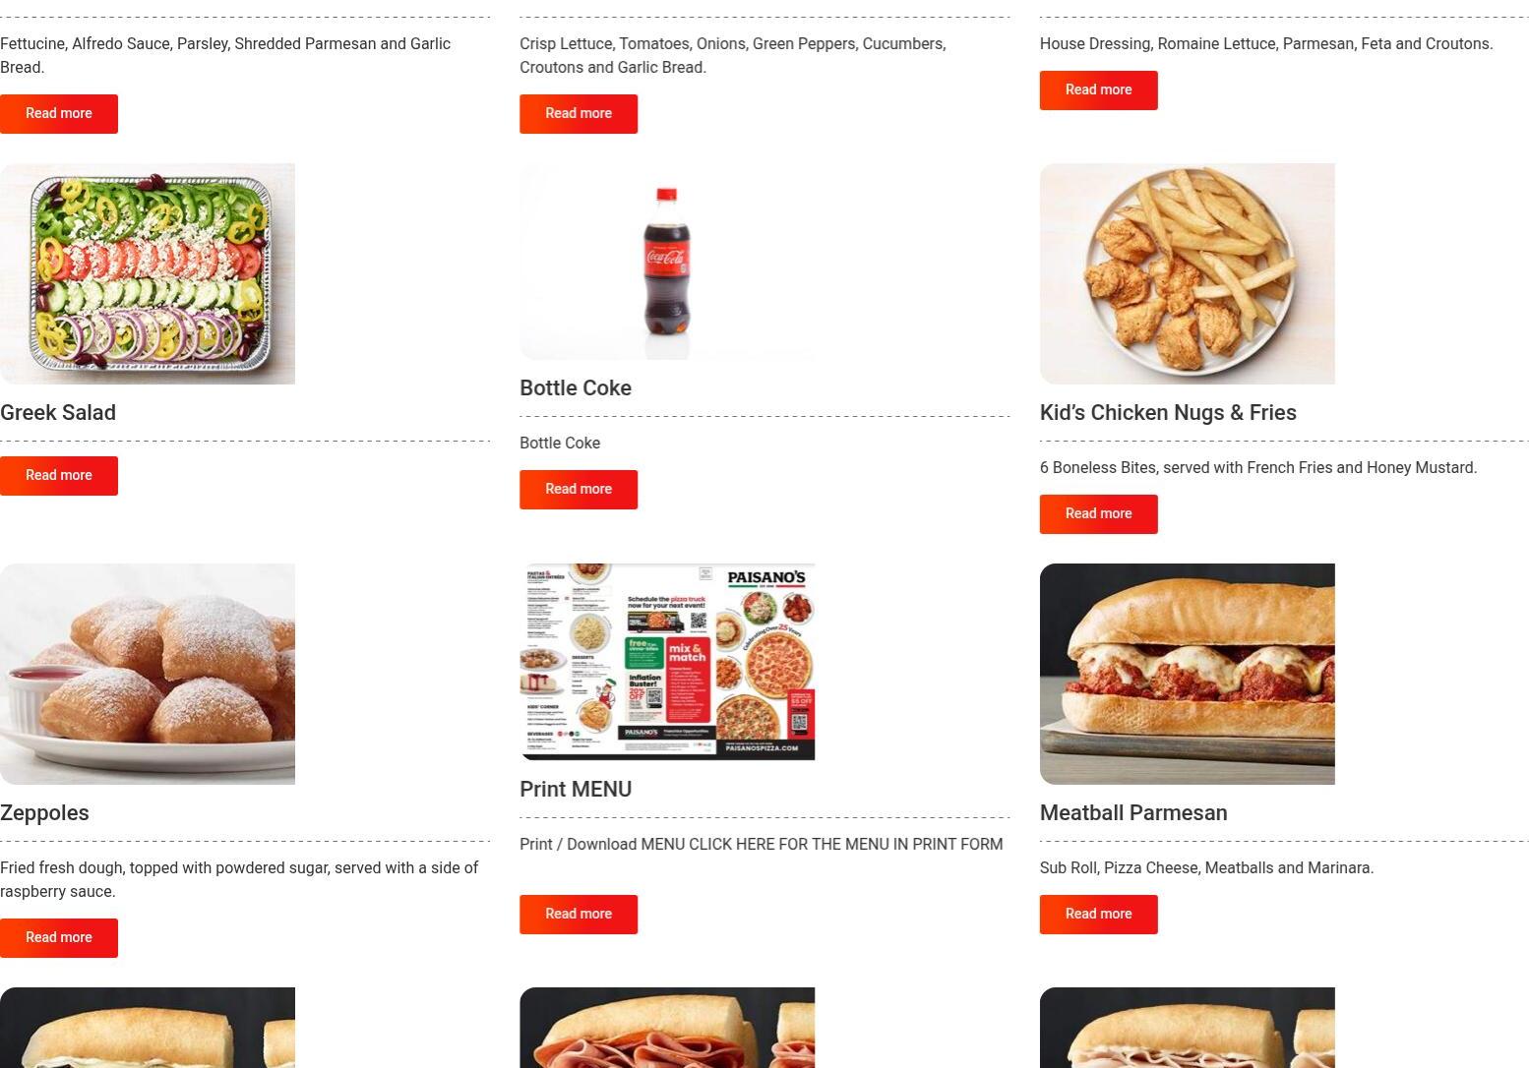Read more for Meatball Parmesan sub
Screen dimensions: 1529x1068
click(x=1098, y=915)
